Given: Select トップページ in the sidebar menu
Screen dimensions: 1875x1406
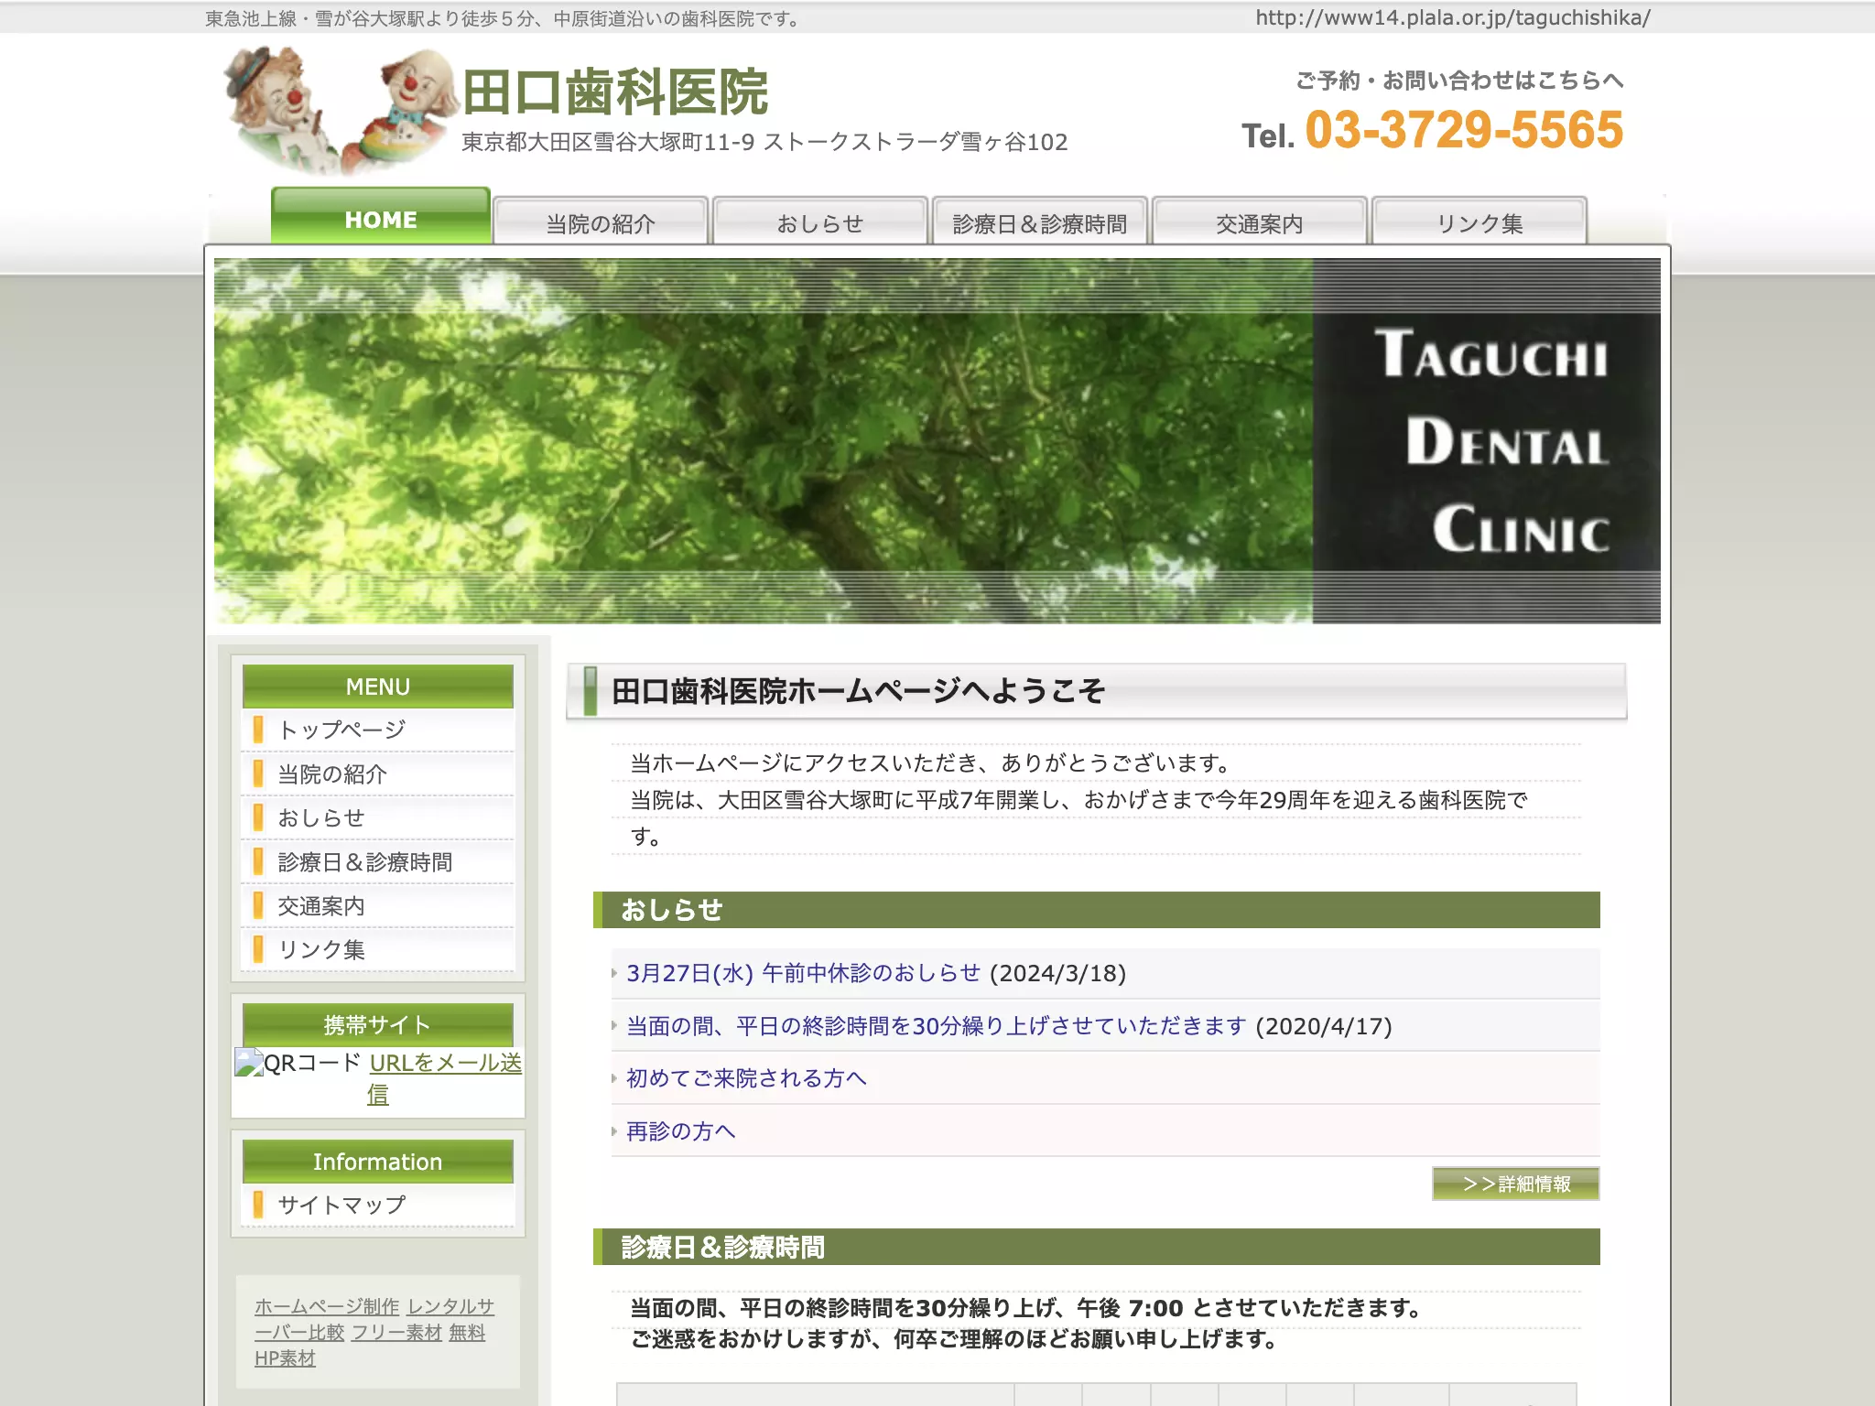Looking at the screenshot, I should pyautogui.click(x=378, y=730).
